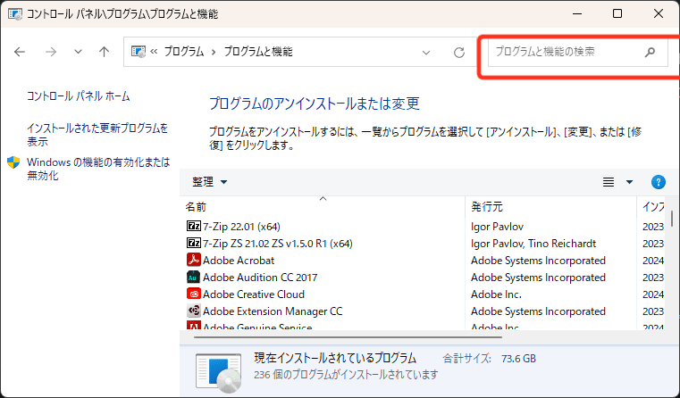
Task: Select the プログラムと機能 breadcrumb
Action: pos(258,52)
